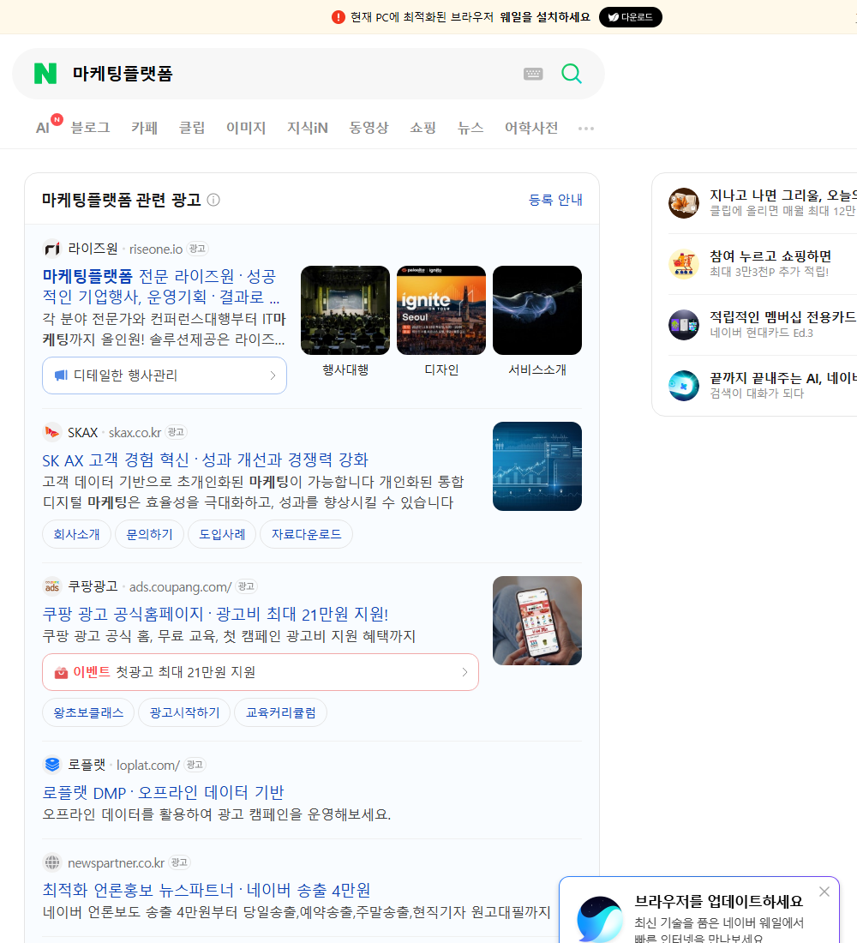Switch to the 카페 tab
This screenshot has width=857, height=943.
point(144,128)
